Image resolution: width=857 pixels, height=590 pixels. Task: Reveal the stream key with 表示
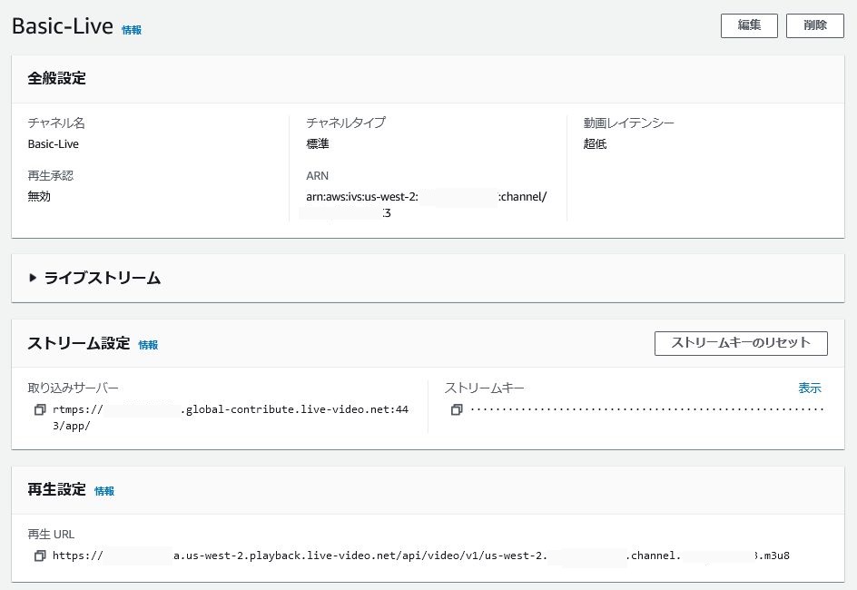click(x=809, y=388)
